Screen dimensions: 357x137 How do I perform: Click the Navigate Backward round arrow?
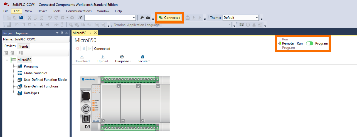(x=63, y=18)
